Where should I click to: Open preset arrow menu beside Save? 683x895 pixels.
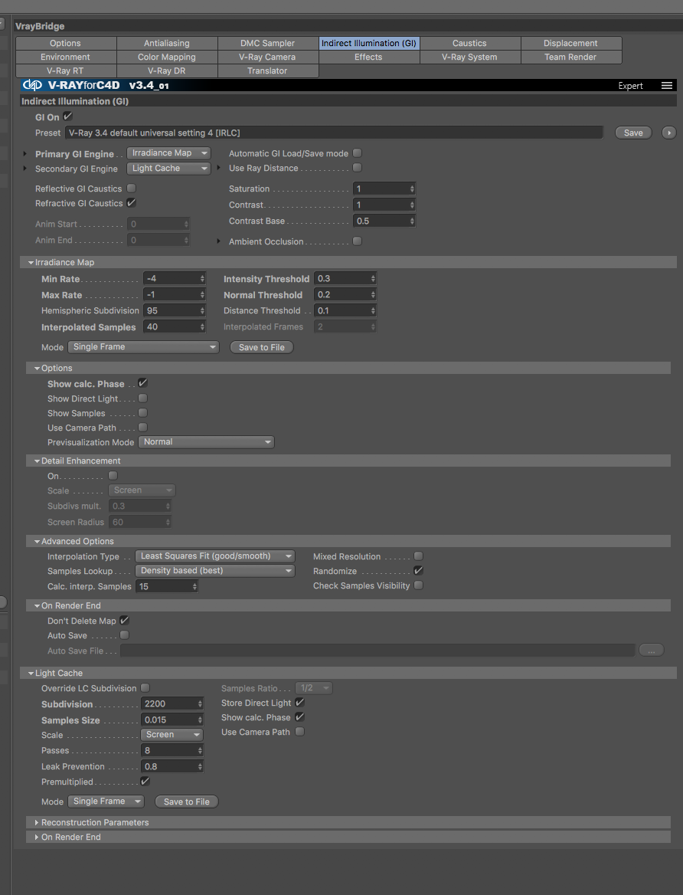[668, 133]
